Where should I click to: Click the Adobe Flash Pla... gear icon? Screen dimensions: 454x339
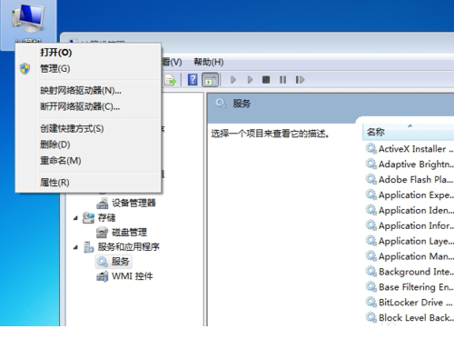371,179
